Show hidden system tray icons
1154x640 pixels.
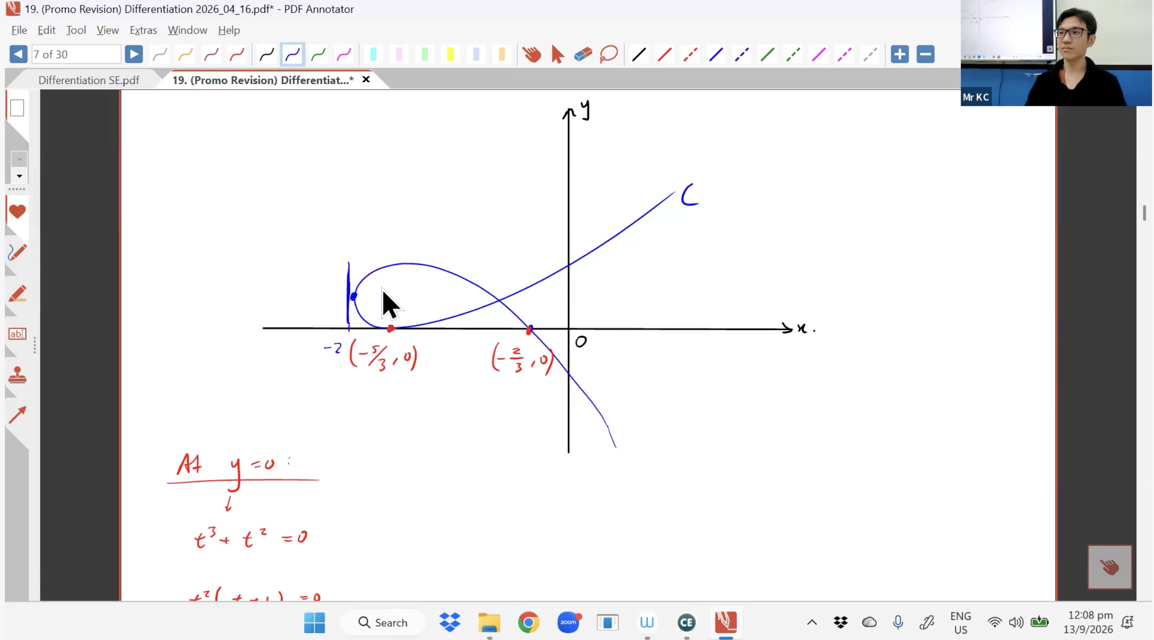812,622
